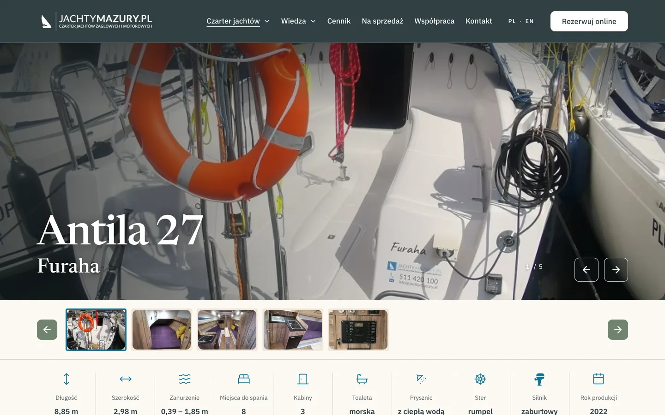Viewport: 665px width, 415px height.
Task: Select the purple cabin berth thumbnail
Action: tap(162, 330)
